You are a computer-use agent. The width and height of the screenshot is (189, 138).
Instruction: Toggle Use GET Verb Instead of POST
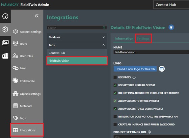point(115,85)
